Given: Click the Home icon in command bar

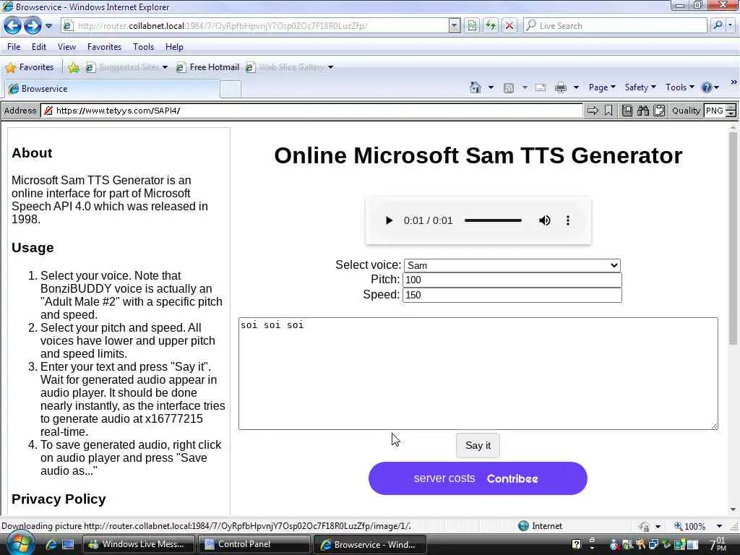Looking at the screenshot, I should tap(476, 87).
